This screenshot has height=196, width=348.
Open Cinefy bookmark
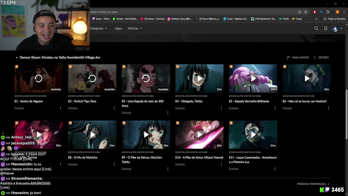297,19
